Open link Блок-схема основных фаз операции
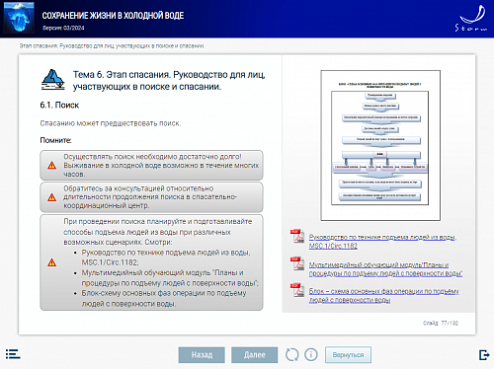The width and height of the screenshot is (494, 369). point(384,295)
